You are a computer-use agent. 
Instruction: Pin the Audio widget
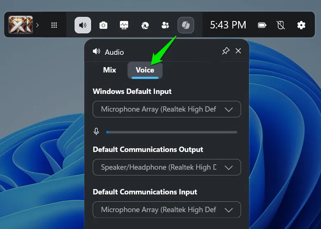(x=225, y=51)
